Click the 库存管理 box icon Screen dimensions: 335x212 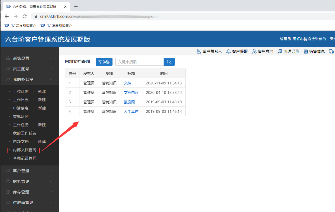point(8,192)
